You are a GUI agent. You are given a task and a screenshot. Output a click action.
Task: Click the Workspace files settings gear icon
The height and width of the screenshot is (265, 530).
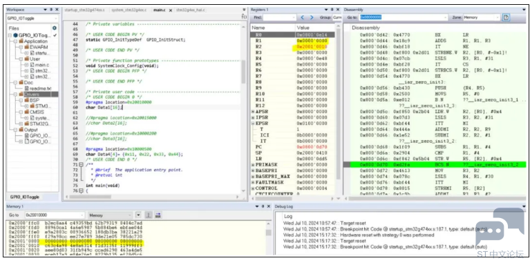[55, 28]
